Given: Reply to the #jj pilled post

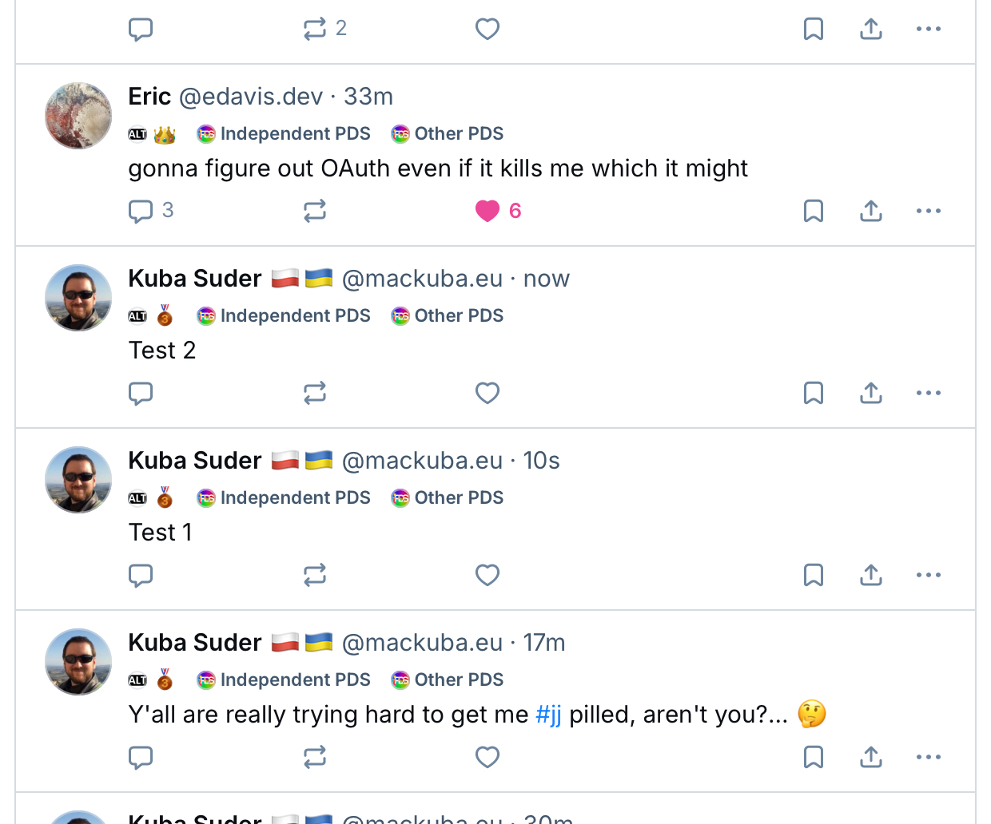Looking at the screenshot, I should (141, 757).
